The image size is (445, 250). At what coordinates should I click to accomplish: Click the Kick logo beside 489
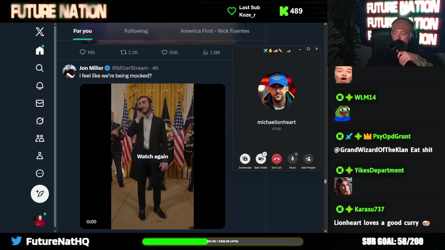pyautogui.click(x=284, y=11)
